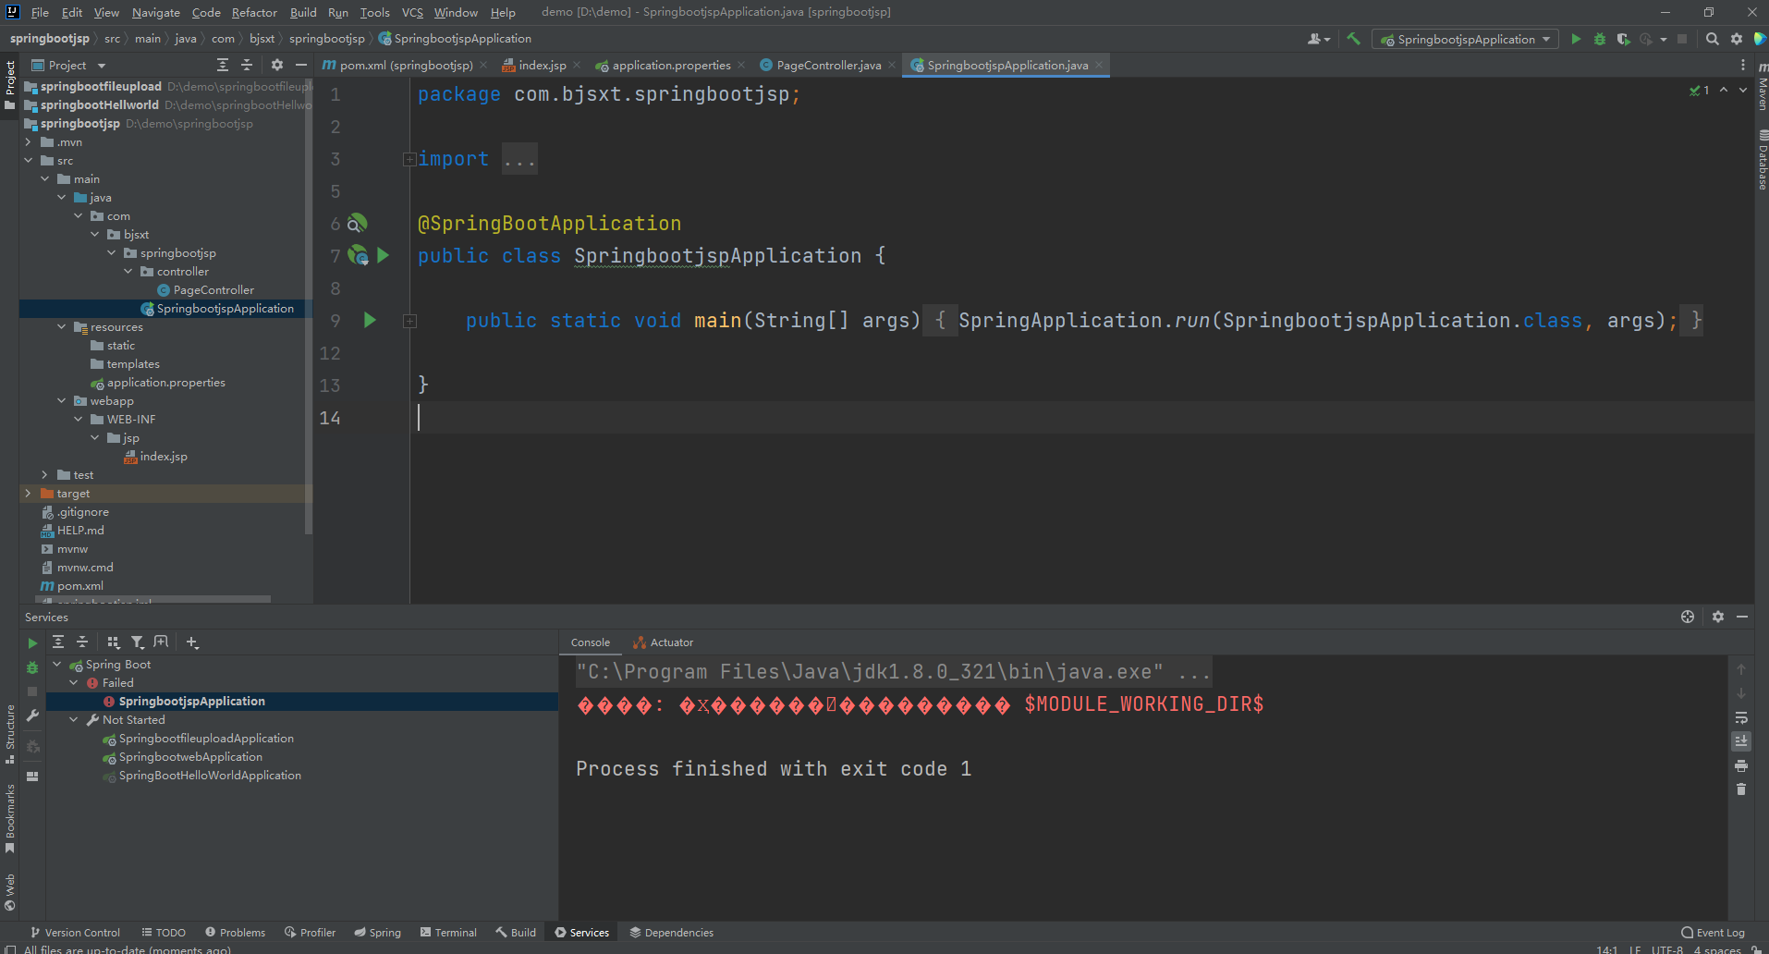The width and height of the screenshot is (1769, 954).
Task: Click the Collapse All icon in Project panel
Action: (x=247, y=65)
